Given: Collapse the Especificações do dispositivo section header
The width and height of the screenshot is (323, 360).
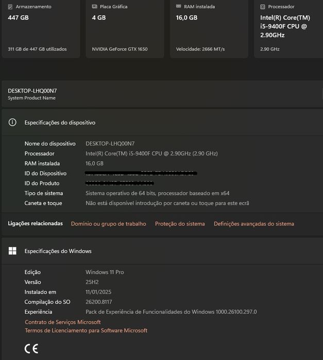Looking at the screenshot, I should click(162, 123).
